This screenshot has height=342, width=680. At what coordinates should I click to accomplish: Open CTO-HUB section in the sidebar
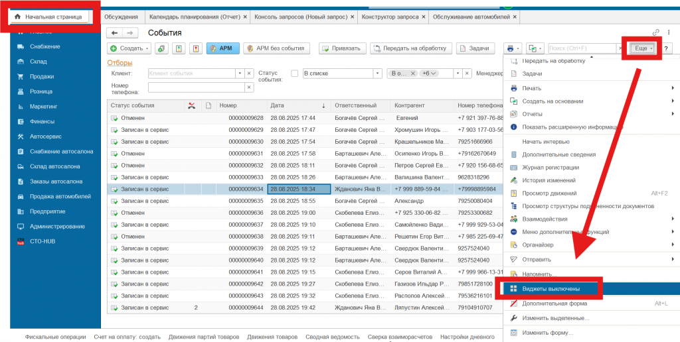[x=41, y=241]
